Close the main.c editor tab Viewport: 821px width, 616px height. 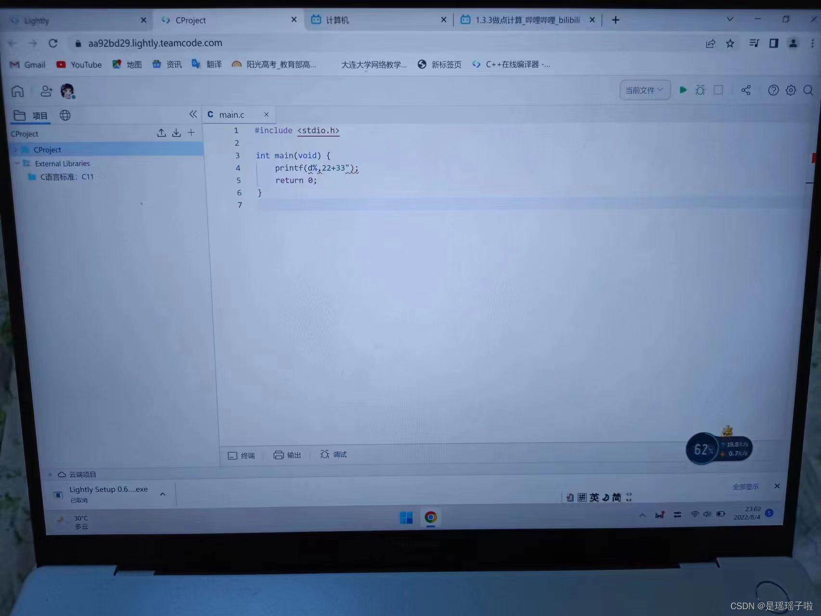(x=266, y=115)
